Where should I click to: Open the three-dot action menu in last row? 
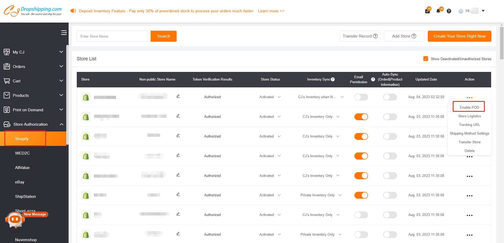point(469,235)
